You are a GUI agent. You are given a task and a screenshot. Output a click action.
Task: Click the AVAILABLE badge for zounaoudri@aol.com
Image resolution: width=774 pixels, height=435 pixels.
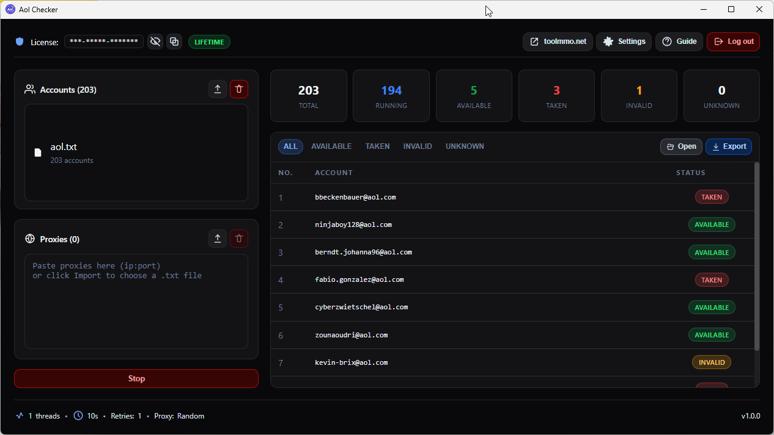[712, 335]
